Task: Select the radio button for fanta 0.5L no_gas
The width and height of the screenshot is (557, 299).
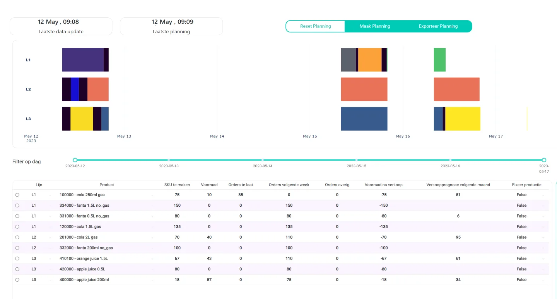Action: [x=17, y=216]
